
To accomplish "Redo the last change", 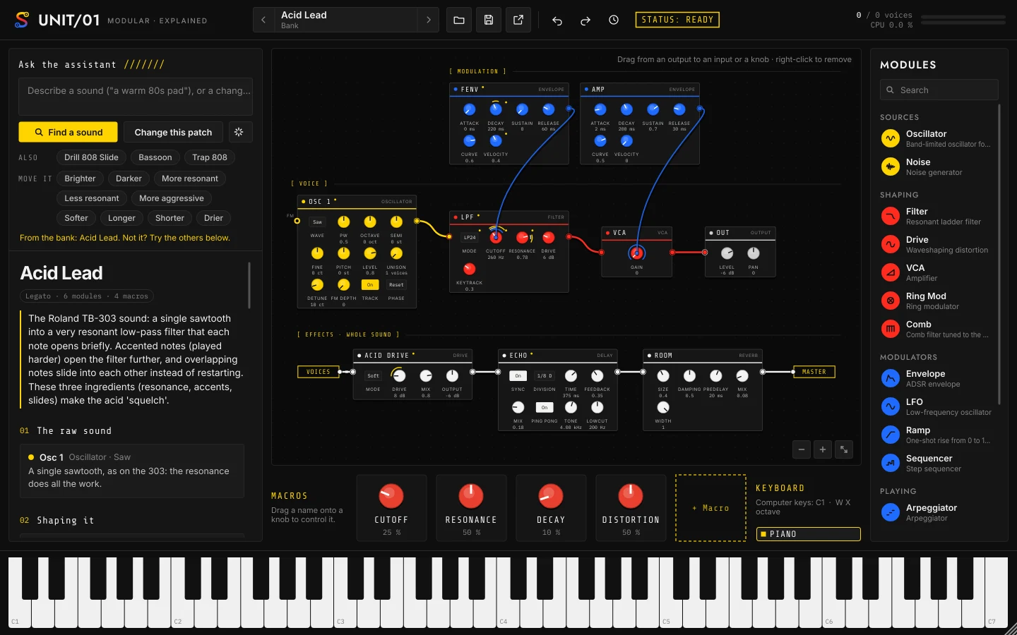I will pos(585,20).
